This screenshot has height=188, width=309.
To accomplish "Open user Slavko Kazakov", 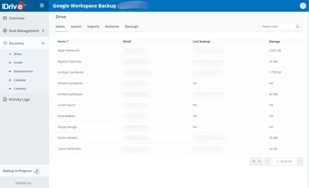I will [x=68, y=138].
